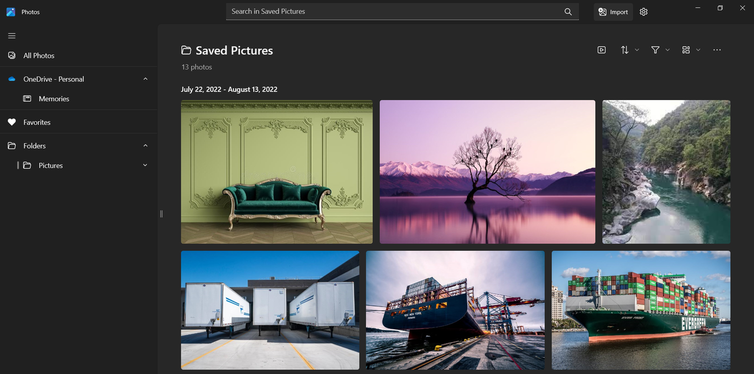Open the sort options dropdown arrow

tap(637, 50)
